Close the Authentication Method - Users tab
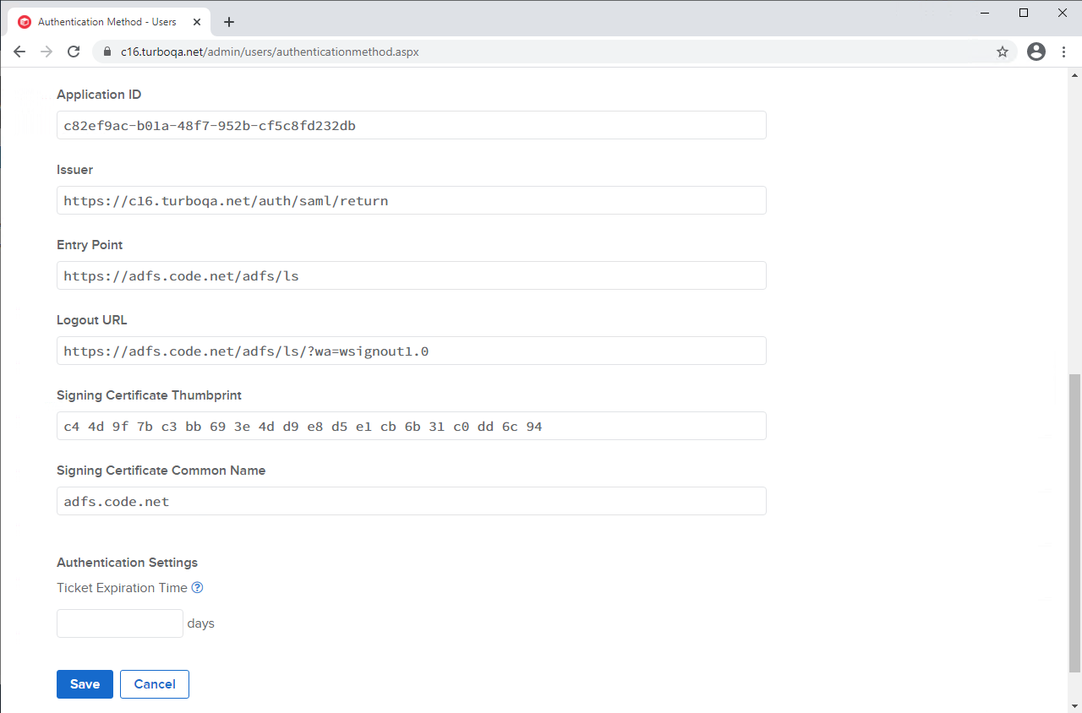The image size is (1082, 713). coord(197,21)
